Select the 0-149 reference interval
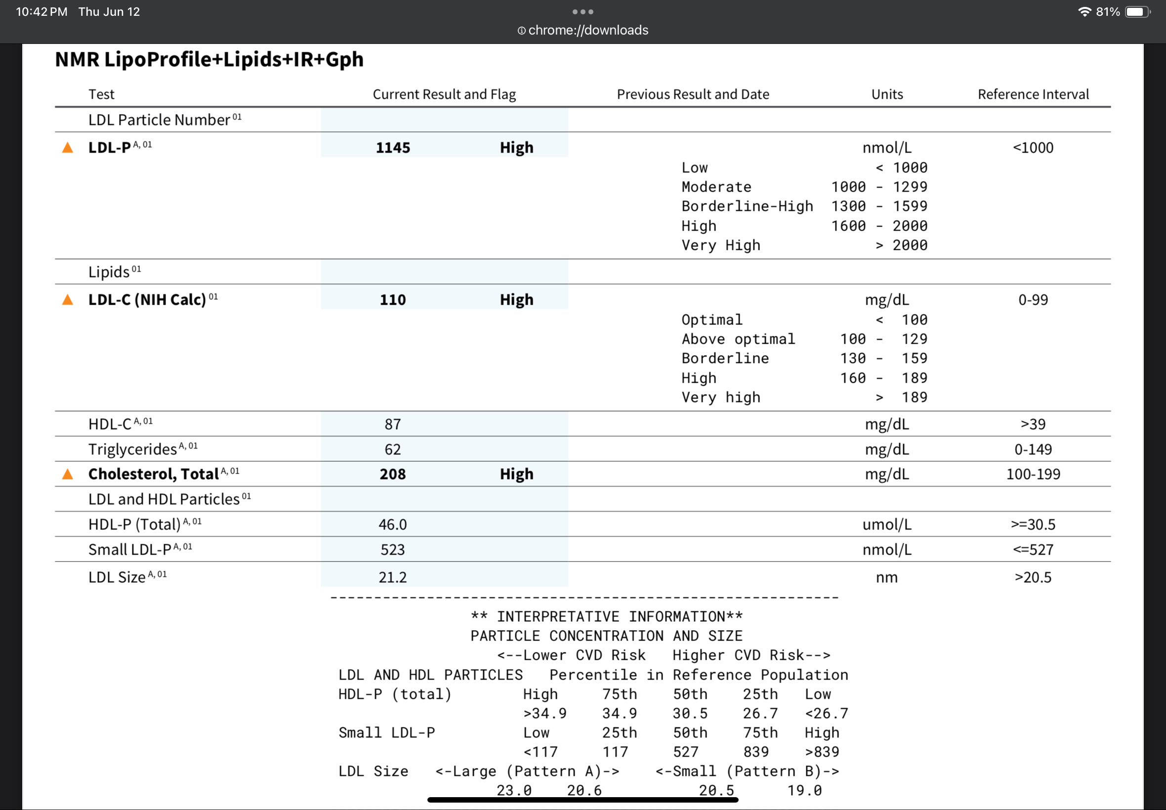 1033,449
